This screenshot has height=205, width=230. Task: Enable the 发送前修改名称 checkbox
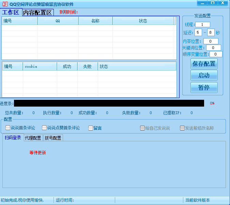pos(182,128)
